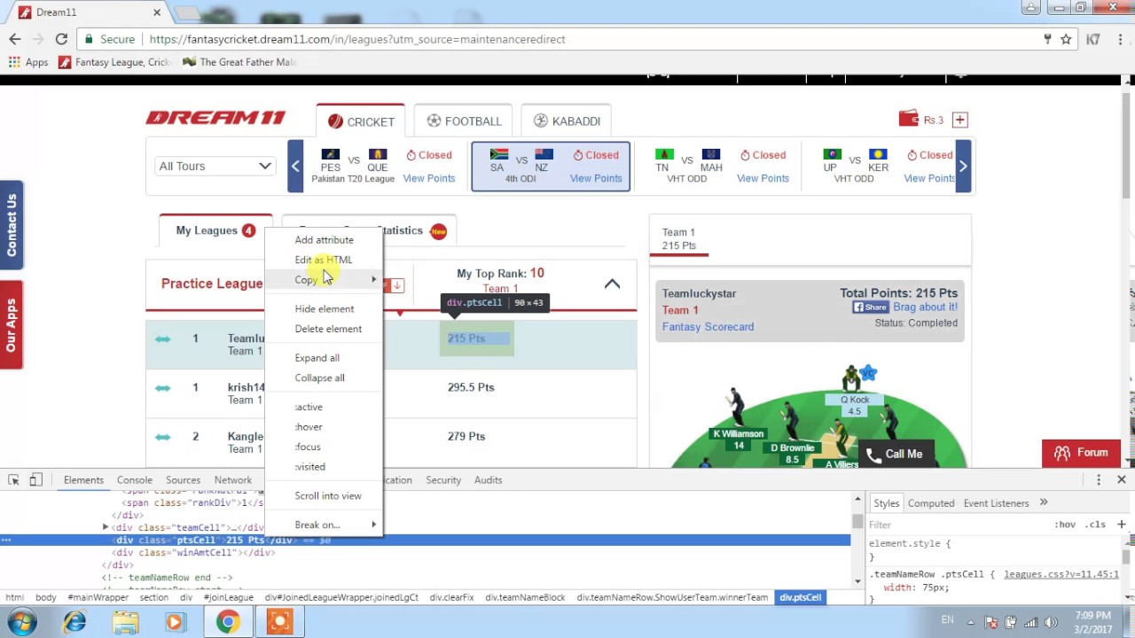Choose Edit as HTML from the context menu

tap(323, 260)
